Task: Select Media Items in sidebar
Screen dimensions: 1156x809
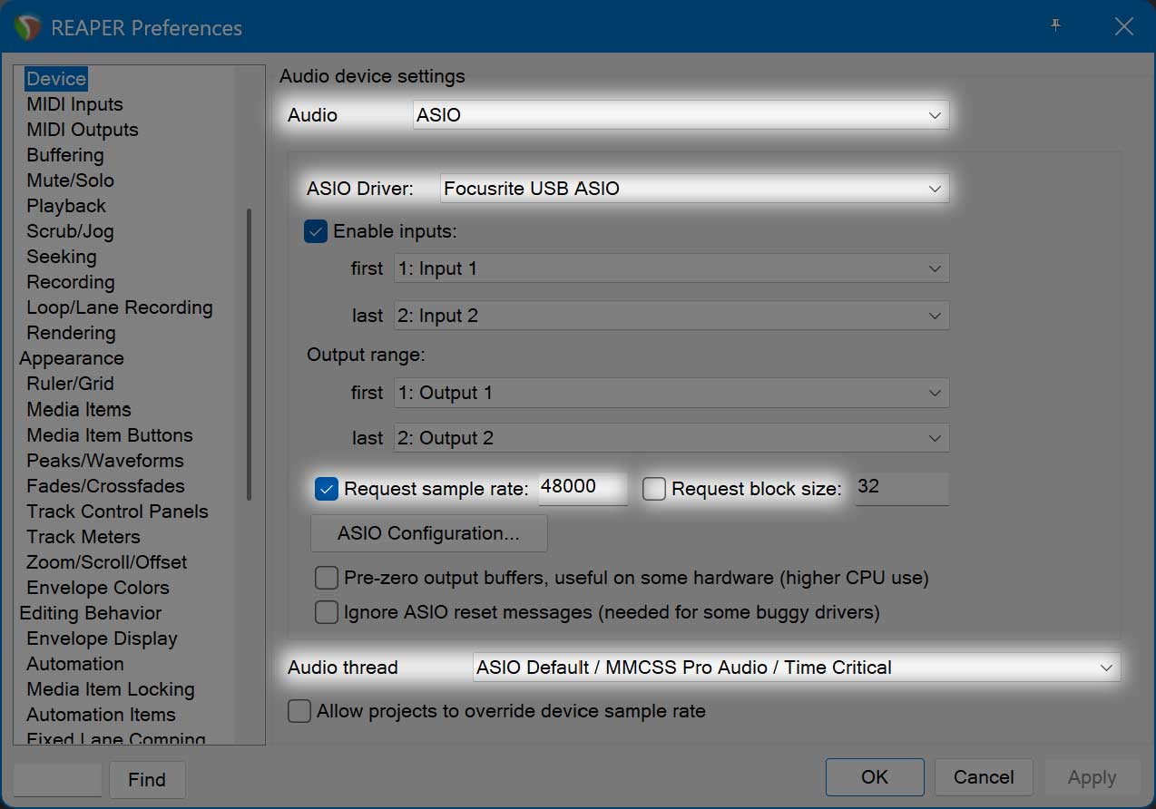Action: 79,409
